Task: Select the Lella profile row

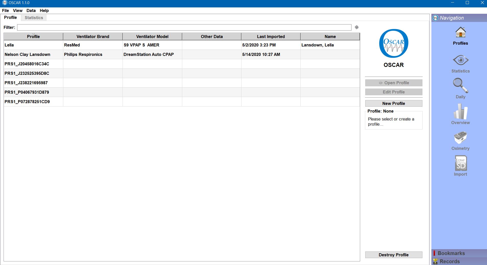Action: point(182,45)
